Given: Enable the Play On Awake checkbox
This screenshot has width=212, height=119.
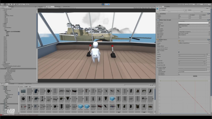Looking at the screenshot, I should 179,51.
